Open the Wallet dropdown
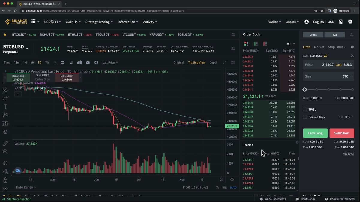Image resolution: width=360 pixels, height=202 pixels. click(274, 22)
